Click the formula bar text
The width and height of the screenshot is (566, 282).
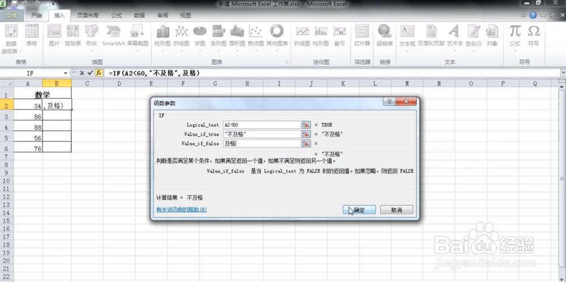pos(154,73)
